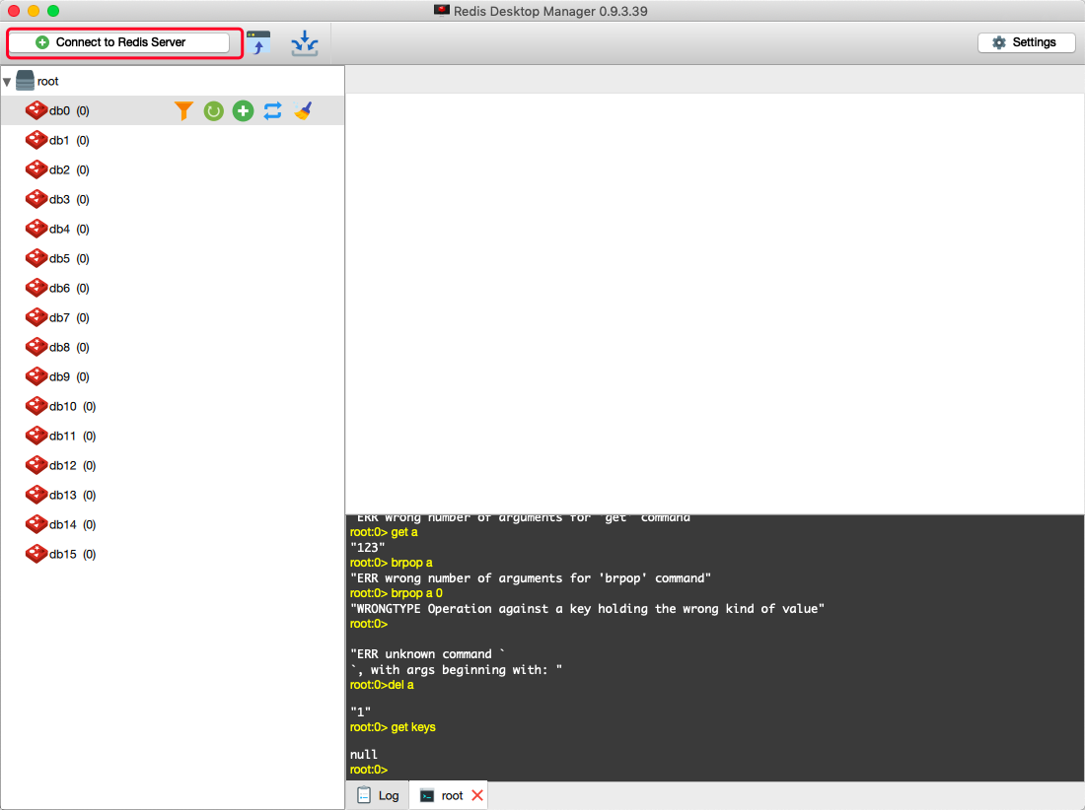The width and height of the screenshot is (1085, 810).
Task: Click the export connections icon
Action: pos(305,42)
